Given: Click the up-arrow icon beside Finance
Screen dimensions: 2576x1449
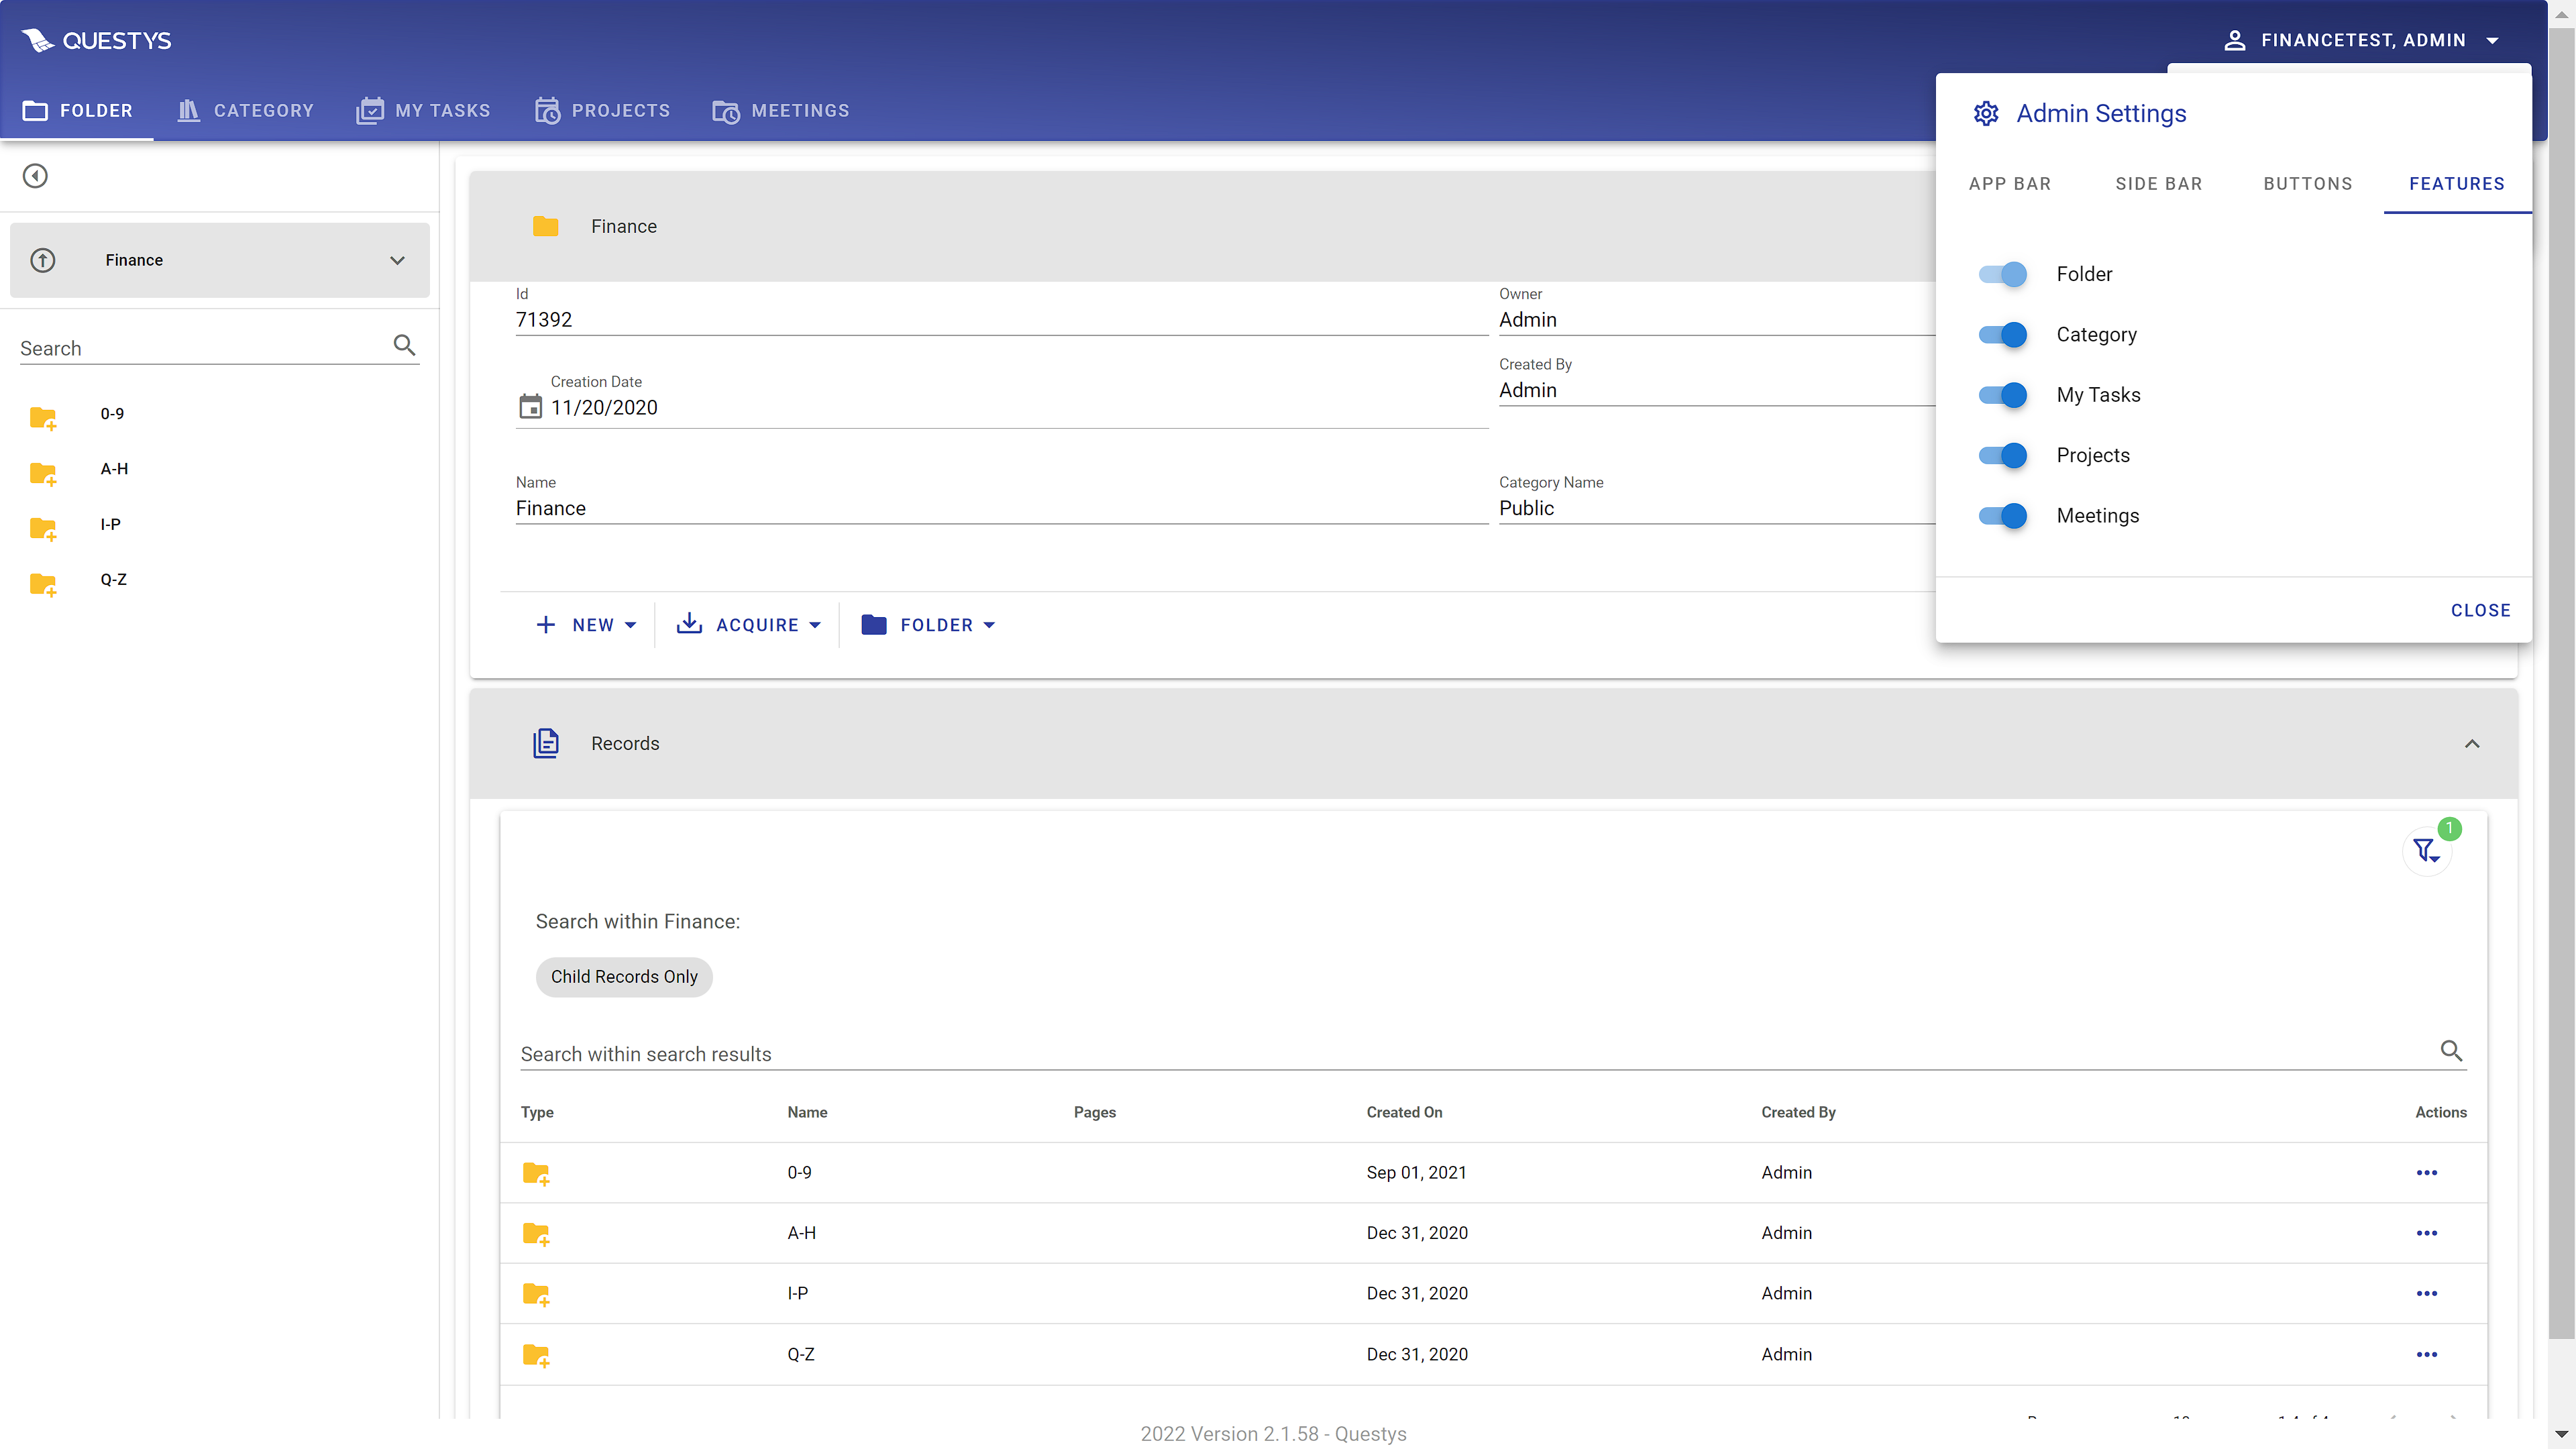Looking at the screenshot, I should click(x=42, y=260).
